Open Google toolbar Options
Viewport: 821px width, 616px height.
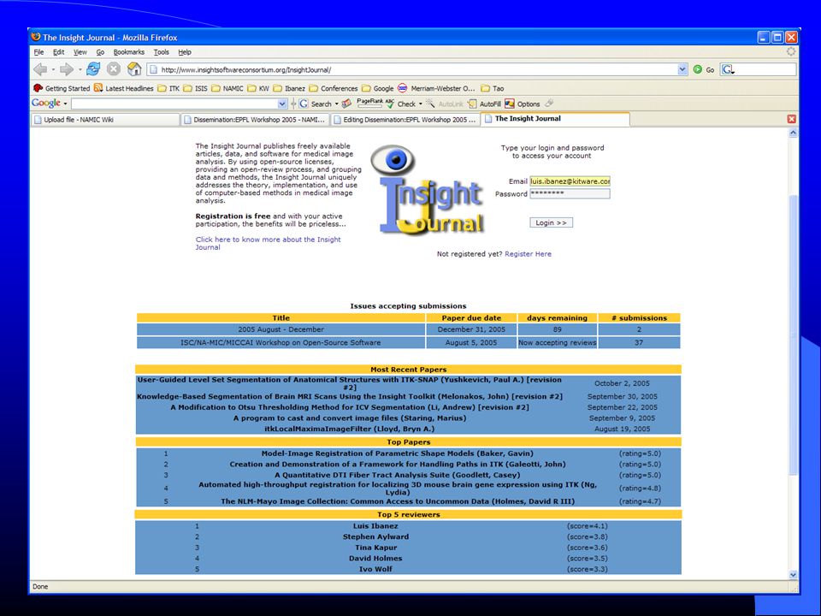pyautogui.click(x=522, y=104)
